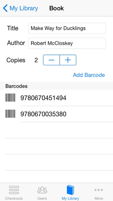Tap barcode icon beside 9780670451494

pos(10,98)
